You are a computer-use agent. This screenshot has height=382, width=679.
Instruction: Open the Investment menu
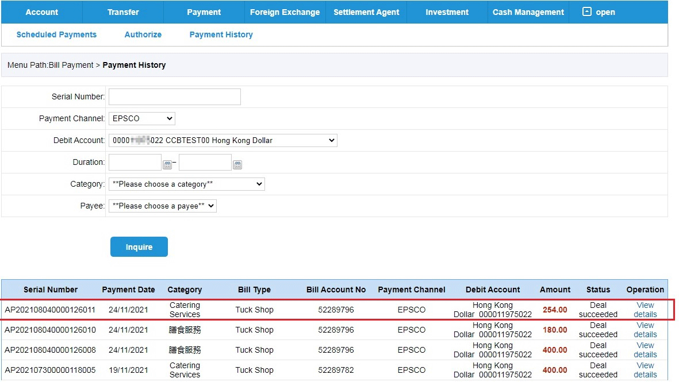click(447, 12)
